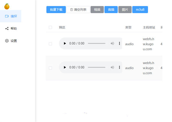
Task: Open the 设置 settings page
Action: [x=11, y=41]
